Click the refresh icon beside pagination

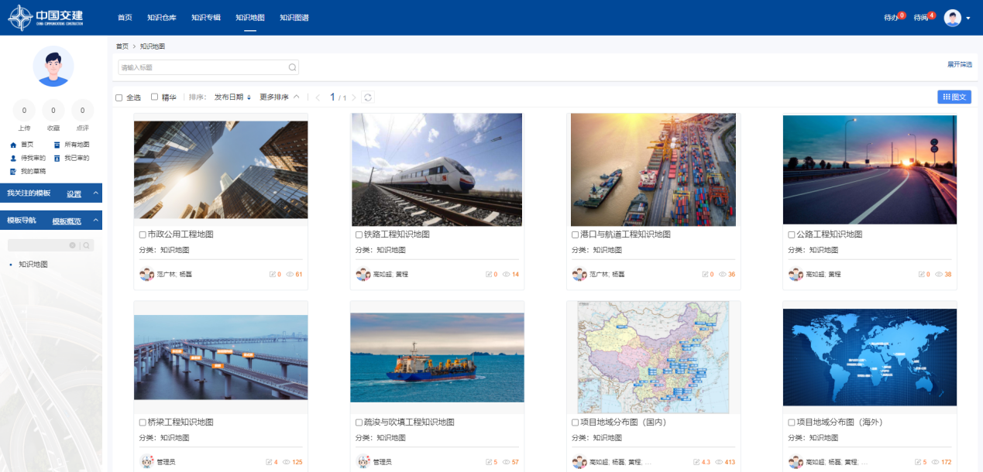pos(368,97)
